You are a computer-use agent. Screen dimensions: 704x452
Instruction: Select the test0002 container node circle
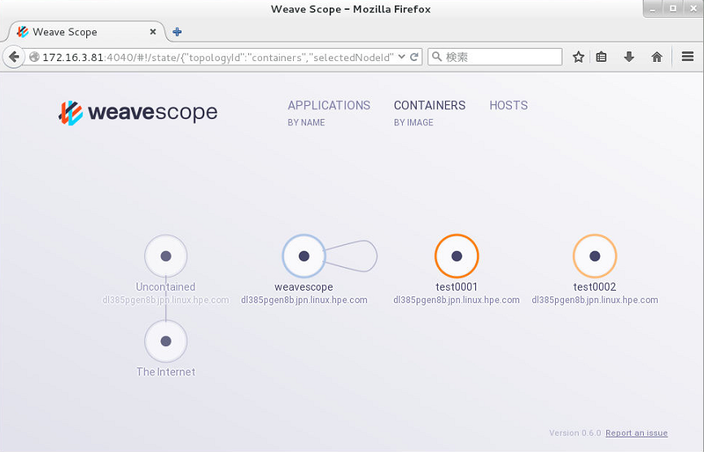tap(595, 256)
